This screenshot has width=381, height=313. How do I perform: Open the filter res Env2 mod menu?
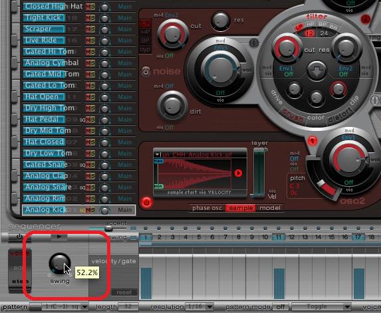click(x=346, y=68)
